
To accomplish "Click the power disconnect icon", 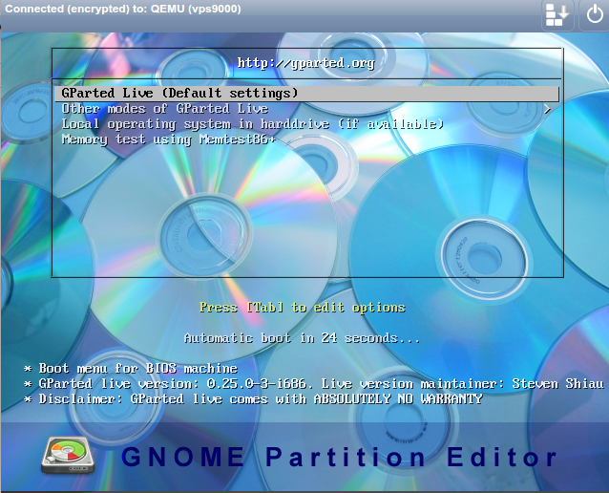I will click(593, 14).
